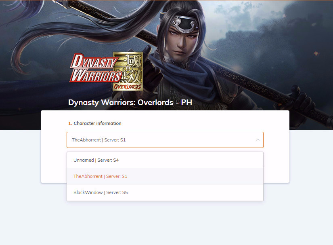333x245 pixels.
Task: Click the gold Overlords emblem icon
Action: tap(128, 71)
